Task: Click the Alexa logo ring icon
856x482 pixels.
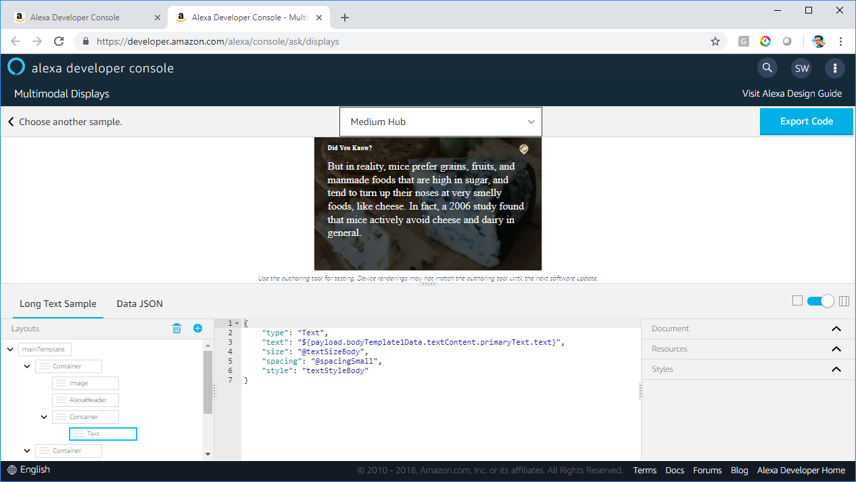Action: click(x=16, y=67)
